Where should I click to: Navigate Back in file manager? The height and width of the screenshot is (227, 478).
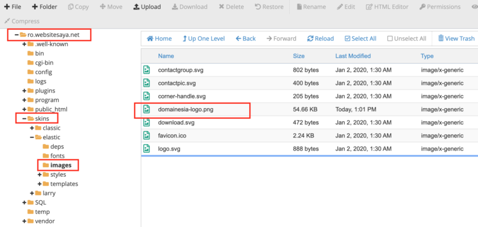(x=246, y=38)
